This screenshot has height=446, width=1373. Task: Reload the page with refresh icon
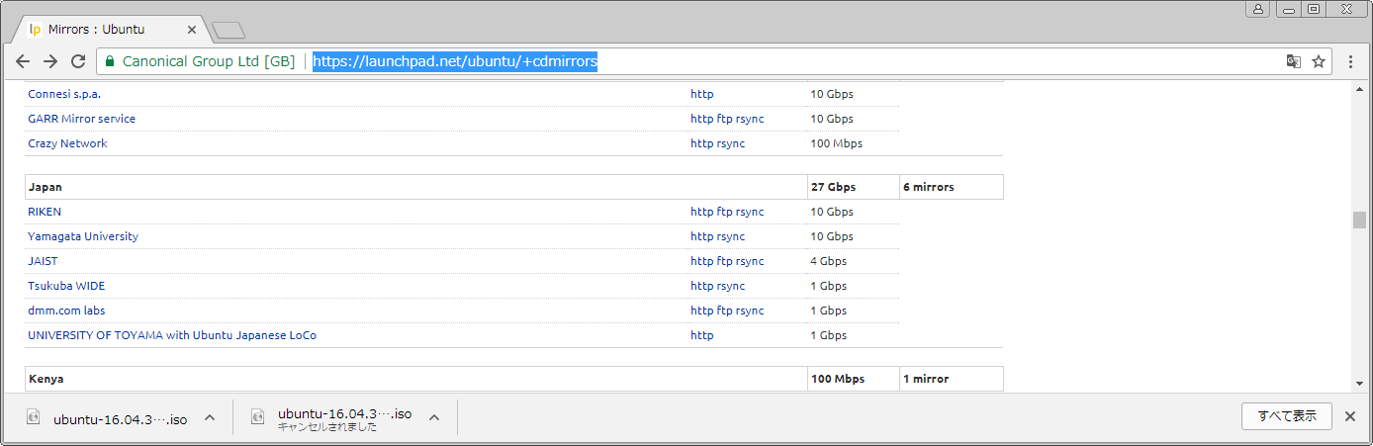tap(78, 61)
